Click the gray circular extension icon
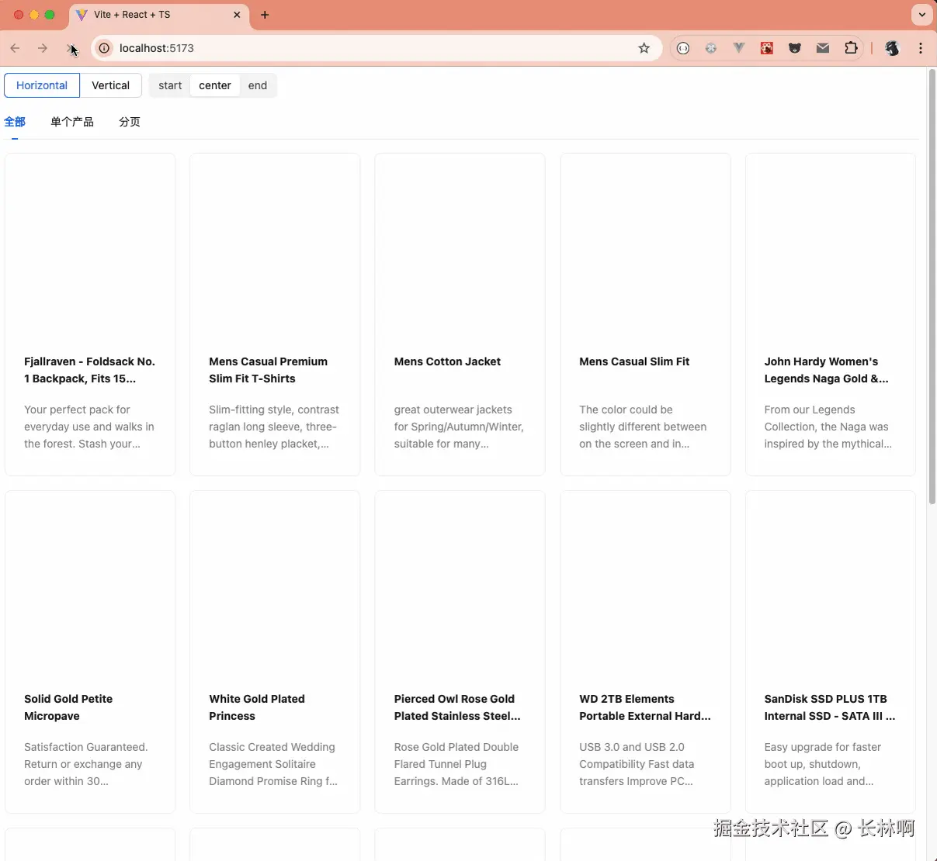The width and height of the screenshot is (937, 861). tap(711, 48)
